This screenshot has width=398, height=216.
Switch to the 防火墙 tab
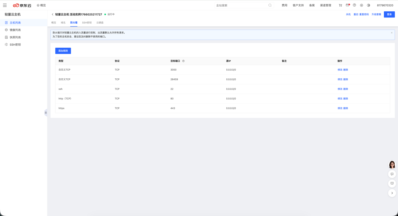coord(74,22)
